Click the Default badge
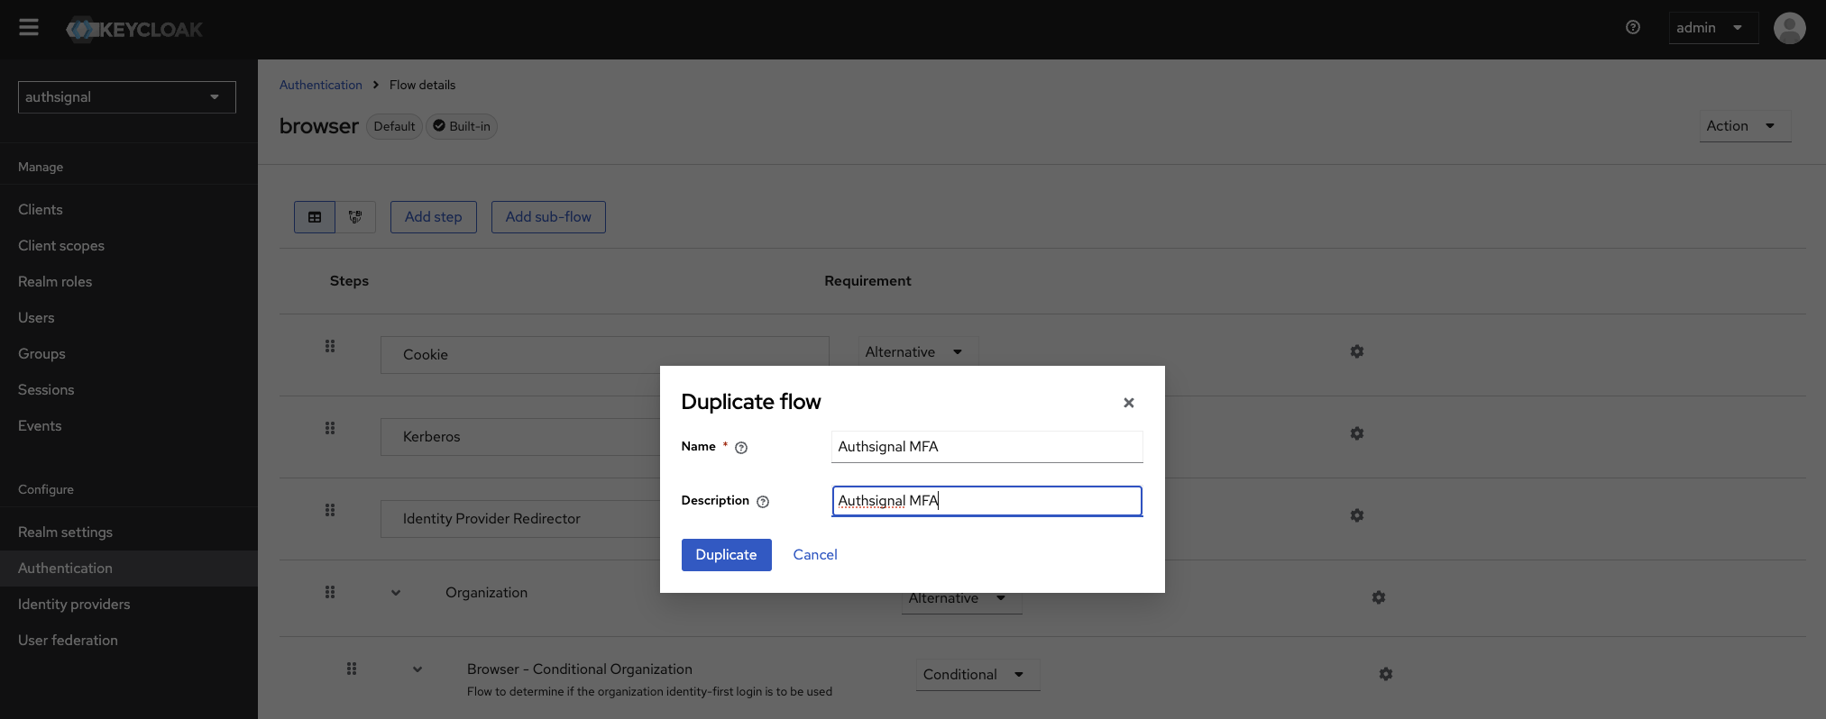This screenshot has height=719, width=1826. click(394, 126)
